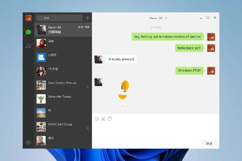Open the Chats tab with green bubble icon
Image resolution: width=242 pixels, height=161 pixels.
coord(28,32)
